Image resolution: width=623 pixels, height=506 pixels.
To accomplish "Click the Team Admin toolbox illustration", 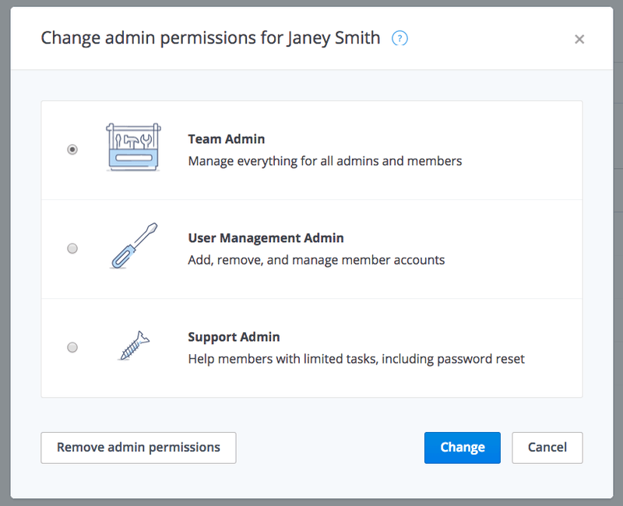I will click(133, 148).
